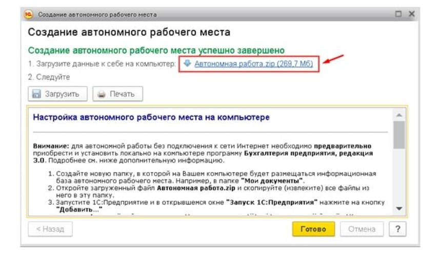Click the text 2. Следуйте
The image size is (440, 255).
click(49, 77)
